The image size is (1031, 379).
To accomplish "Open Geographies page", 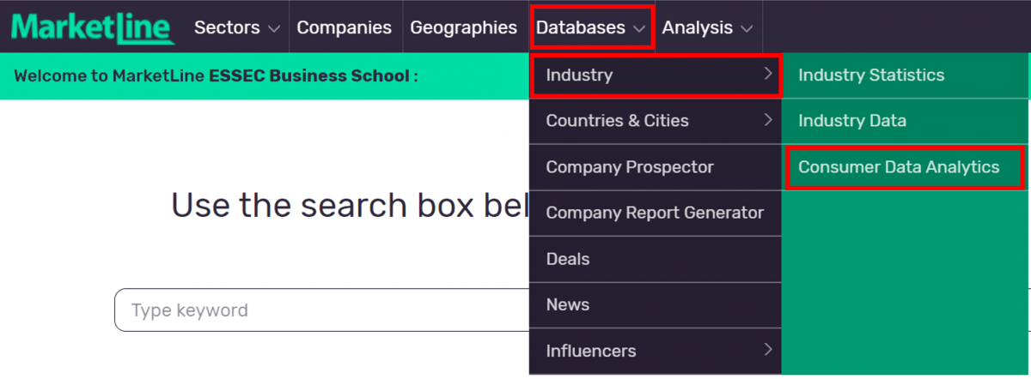I will coord(464,27).
